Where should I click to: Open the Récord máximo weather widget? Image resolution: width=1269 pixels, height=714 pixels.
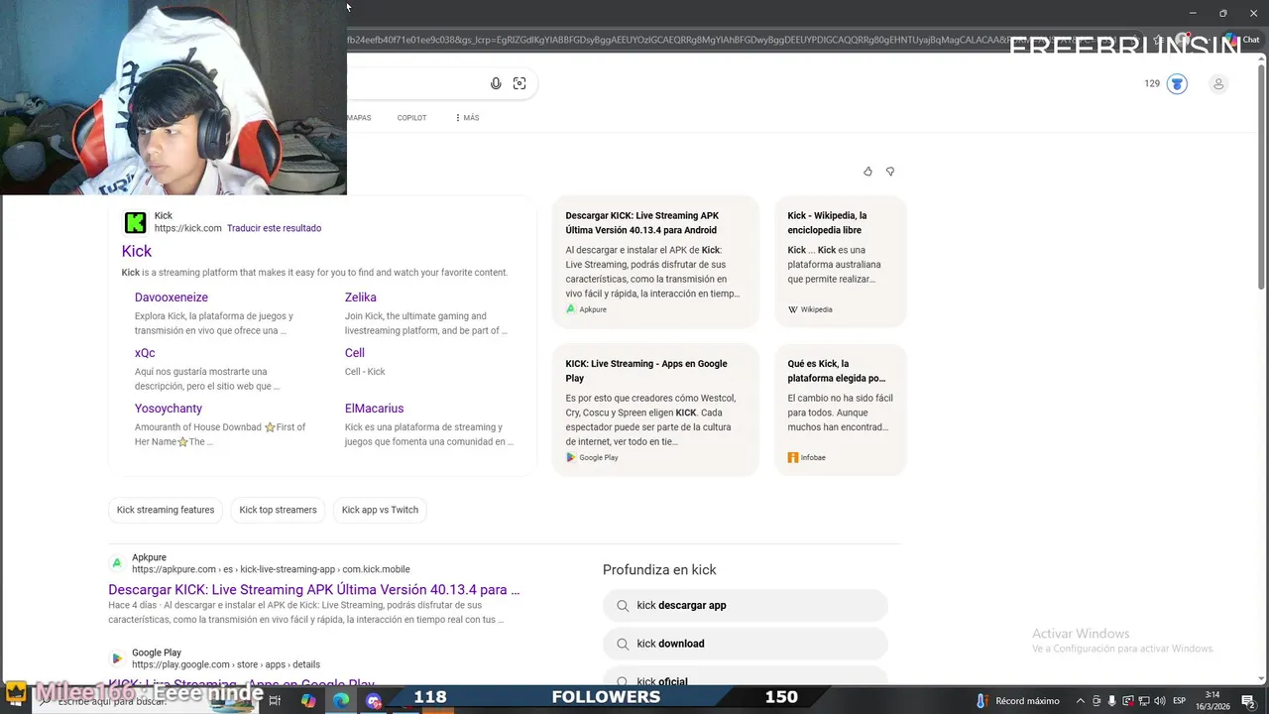[x=1017, y=701]
